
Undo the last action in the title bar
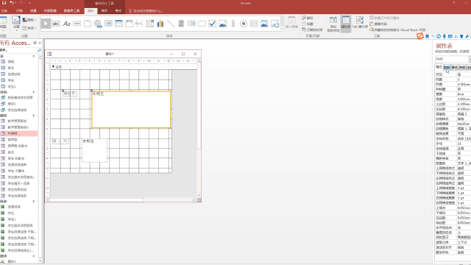pos(12,3)
